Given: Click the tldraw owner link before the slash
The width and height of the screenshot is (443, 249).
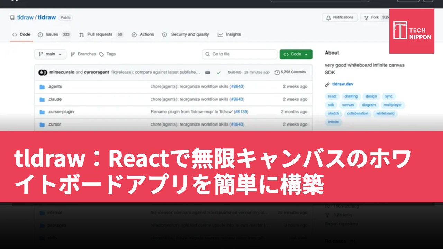Looking at the screenshot, I should pyautogui.click(x=25, y=17).
